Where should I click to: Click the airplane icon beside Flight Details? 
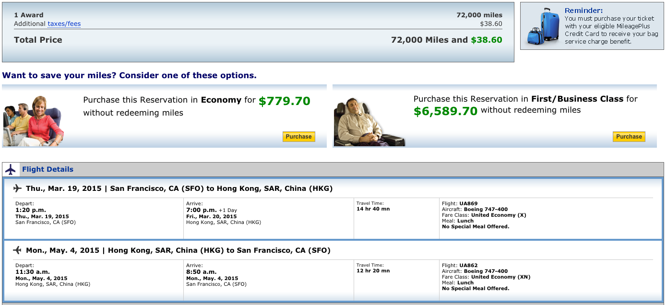(11, 169)
